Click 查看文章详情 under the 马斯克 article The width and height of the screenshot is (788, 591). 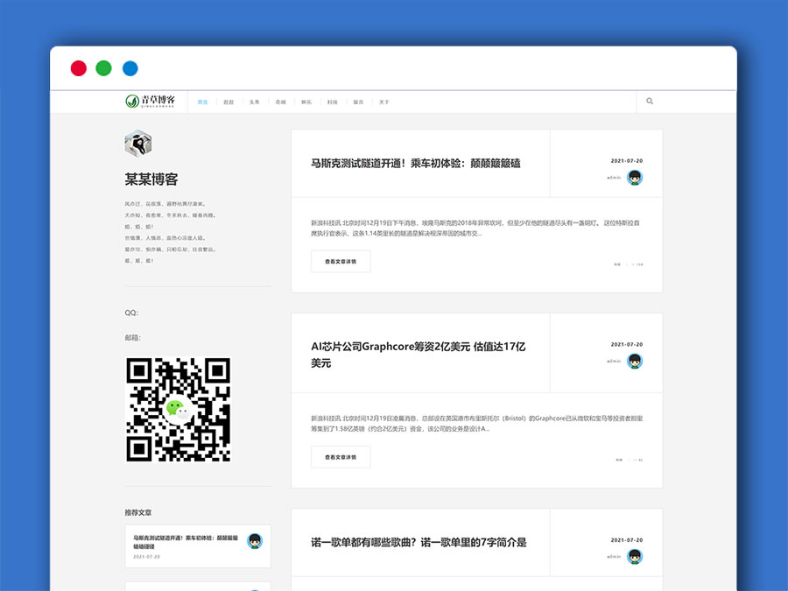(x=341, y=261)
